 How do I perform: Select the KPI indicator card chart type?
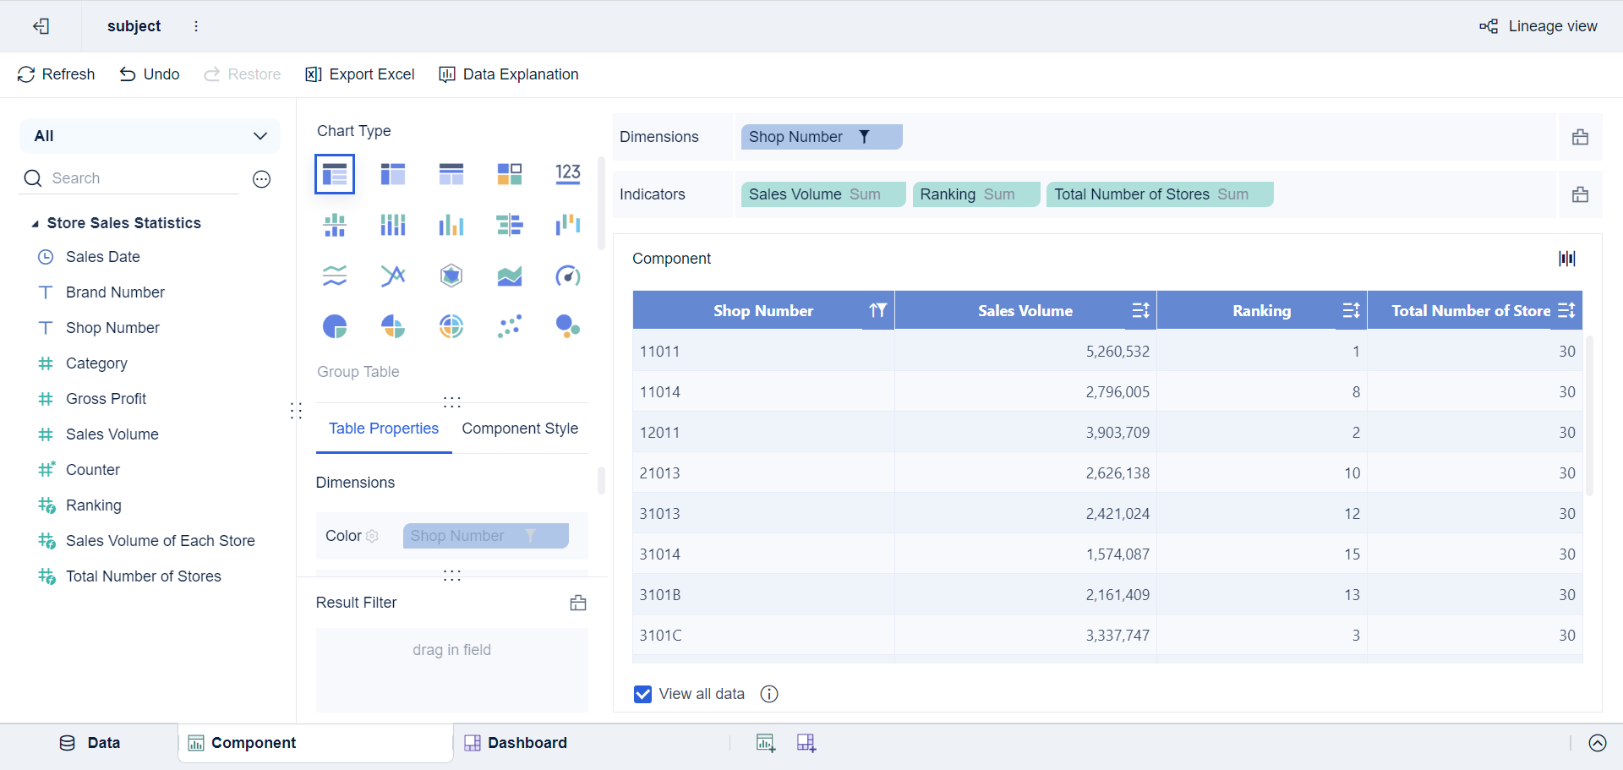click(567, 173)
